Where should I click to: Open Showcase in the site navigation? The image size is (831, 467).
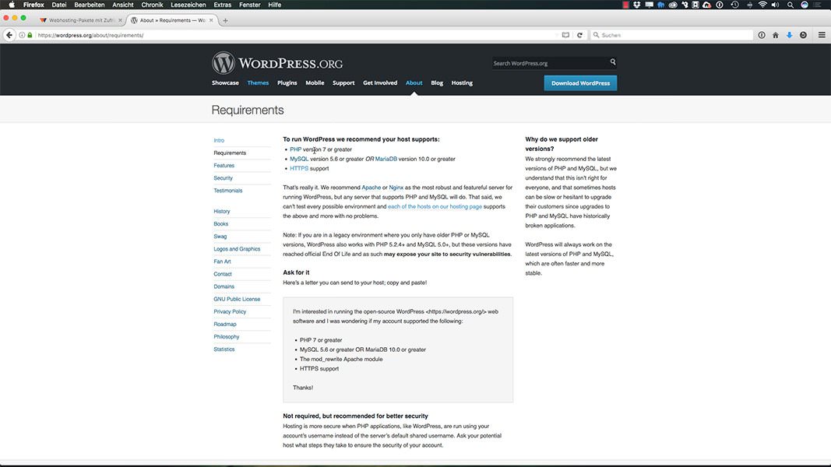point(225,83)
